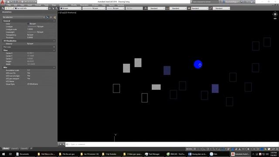Click the status bar customization icon at far right
Viewport: 279px width, 157px height.
[x=277, y=149]
